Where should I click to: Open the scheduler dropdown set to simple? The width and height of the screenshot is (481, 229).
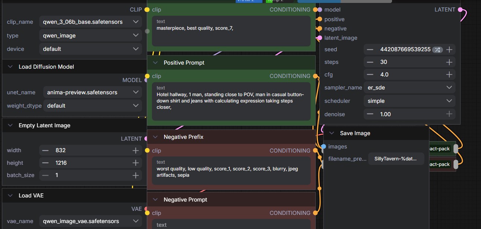click(410, 101)
